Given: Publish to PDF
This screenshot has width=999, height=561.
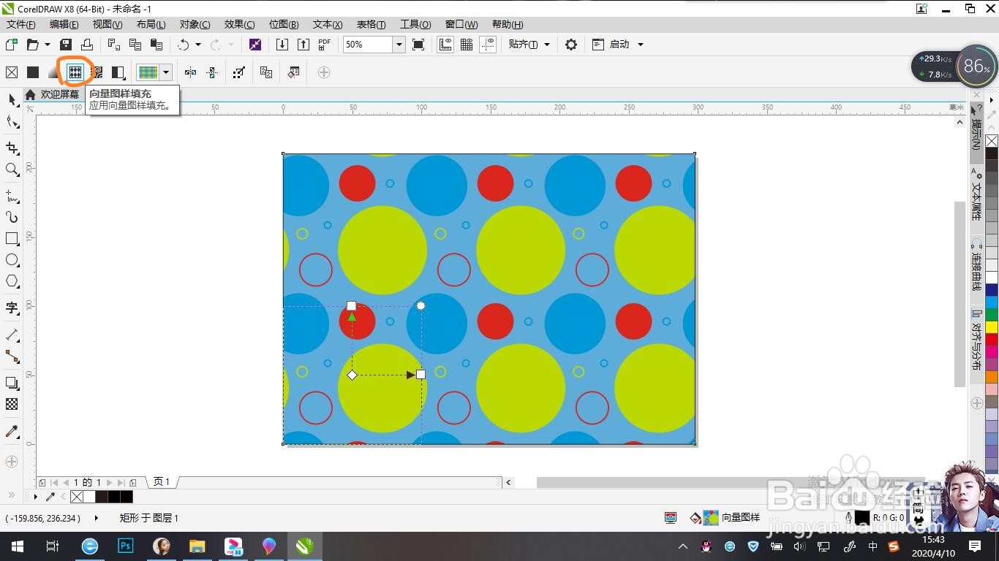Looking at the screenshot, I should pyautogui.click(x=325, y=45).
